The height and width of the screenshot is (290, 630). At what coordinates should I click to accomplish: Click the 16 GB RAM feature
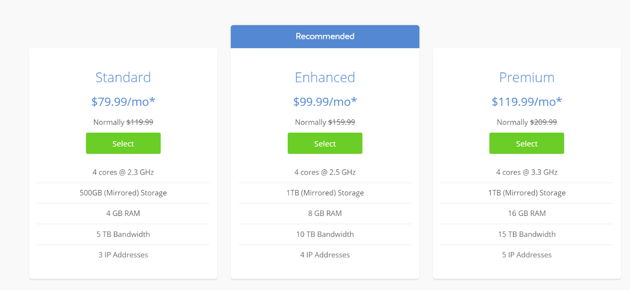(x=526, y=213)
